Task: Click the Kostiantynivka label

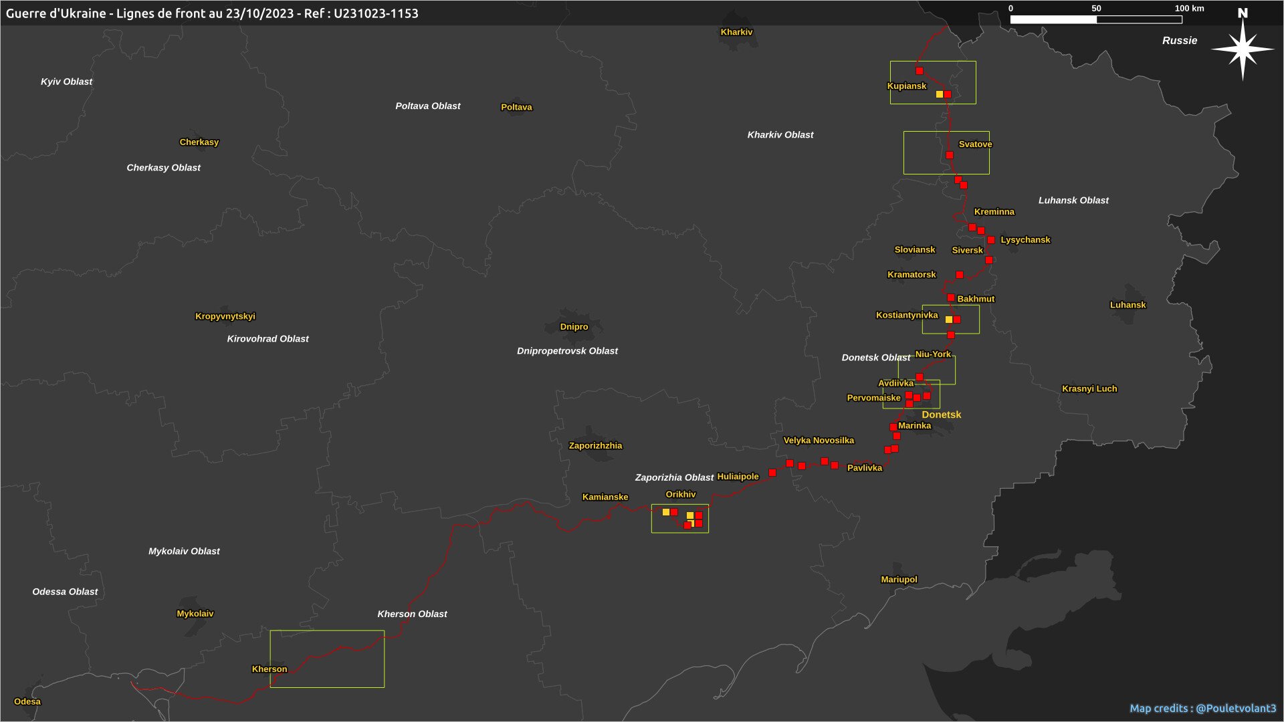Action: point(907,315)
